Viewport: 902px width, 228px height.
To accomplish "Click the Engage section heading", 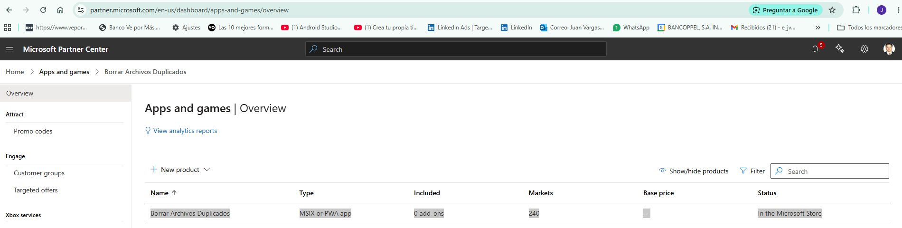I will click(x=15, y=156).
